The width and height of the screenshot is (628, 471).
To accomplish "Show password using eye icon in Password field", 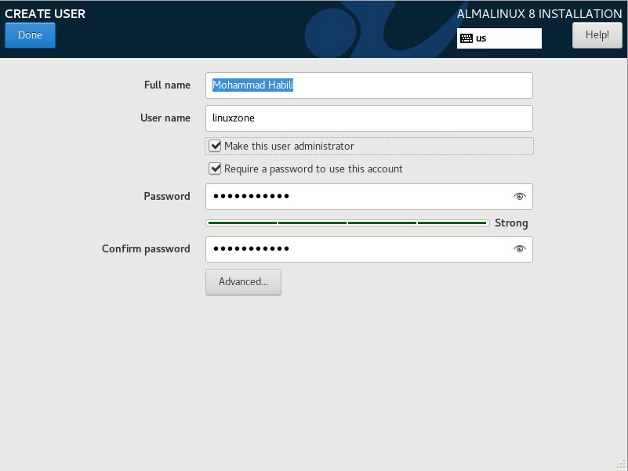I will (x=520, y=196).
